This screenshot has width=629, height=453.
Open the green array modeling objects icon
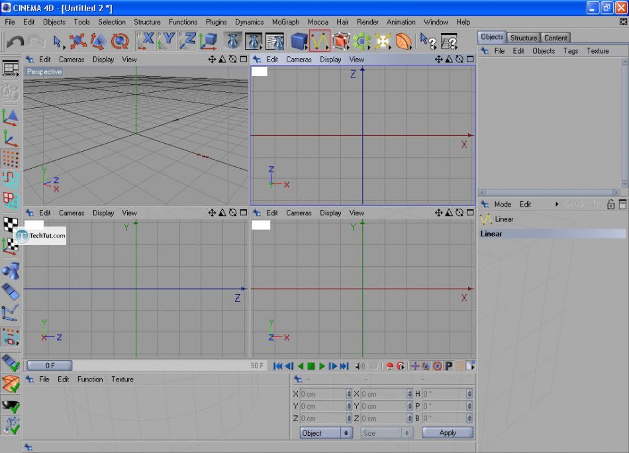(362, 41)
